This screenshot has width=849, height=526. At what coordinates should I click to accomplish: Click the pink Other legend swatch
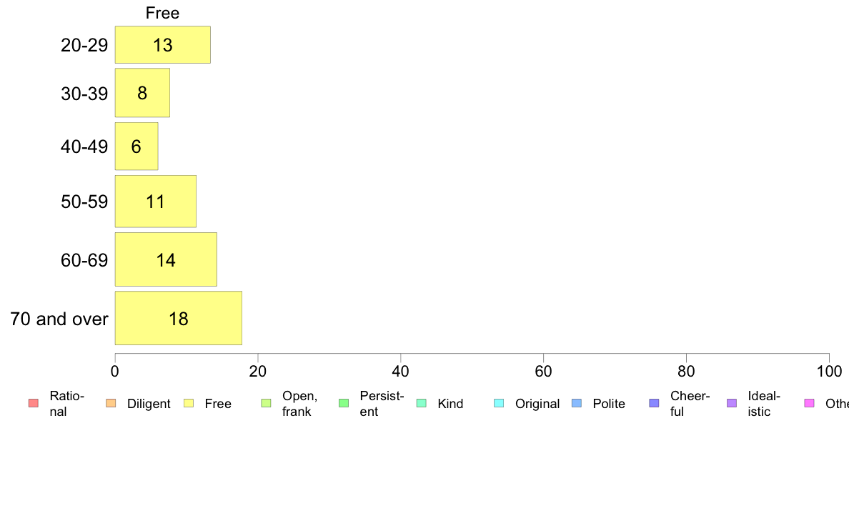pyautogui.click(x=810, y=403)
